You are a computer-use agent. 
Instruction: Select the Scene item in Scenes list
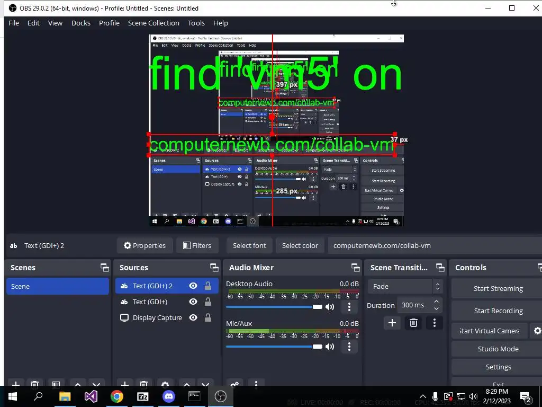tap(58, 287)
